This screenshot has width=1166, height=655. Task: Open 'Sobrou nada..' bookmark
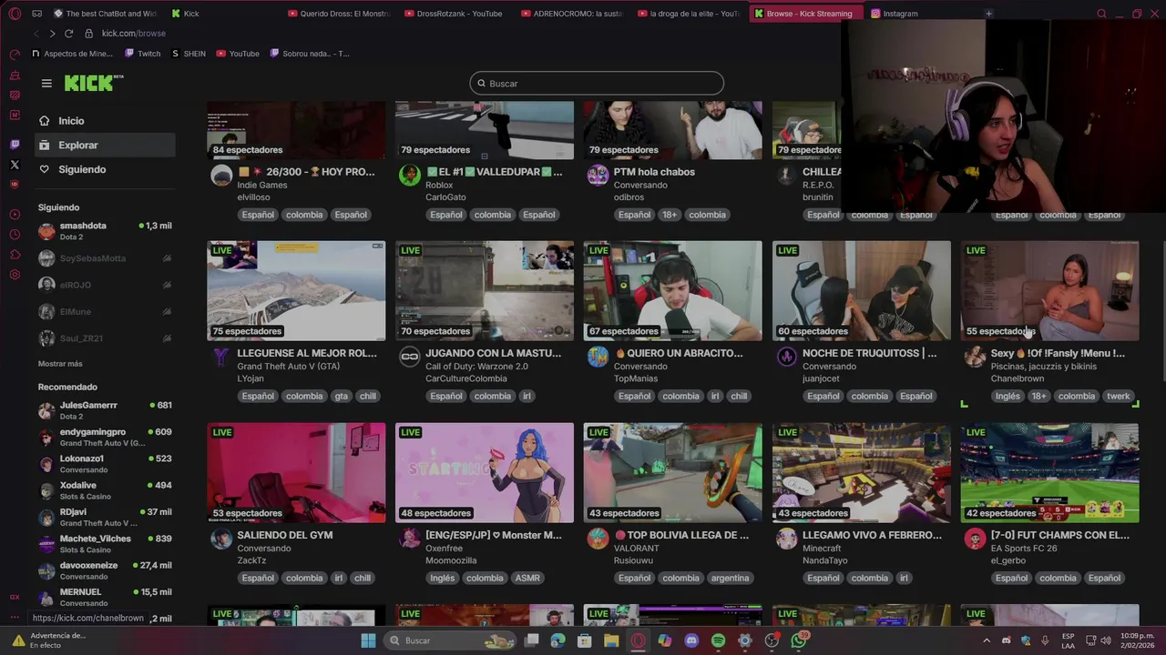pos(310,54)
